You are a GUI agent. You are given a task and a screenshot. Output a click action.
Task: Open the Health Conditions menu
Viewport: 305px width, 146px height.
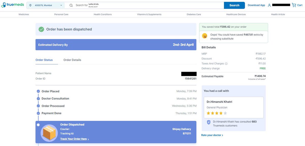pyautogui.click(x=103, y=14)
